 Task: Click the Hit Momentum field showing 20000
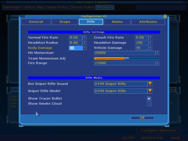tap(125, 53)
